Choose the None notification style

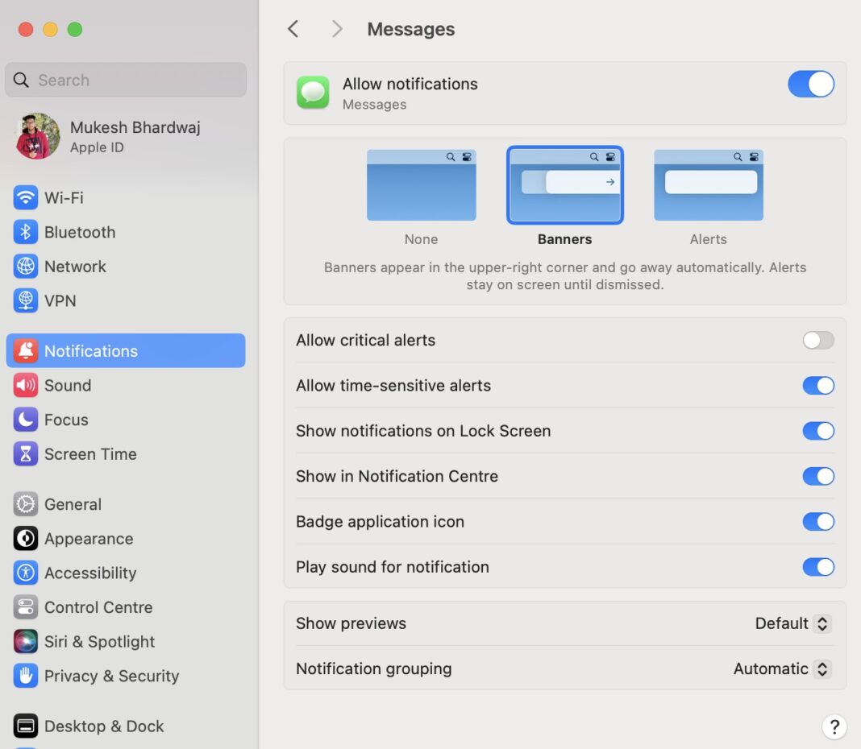click(421, 184)
